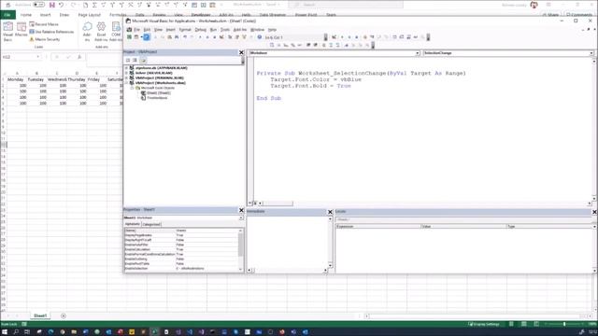Open the SelectionChange procedure dropdown
Screen dimensions: 598x336
[591, 53]
